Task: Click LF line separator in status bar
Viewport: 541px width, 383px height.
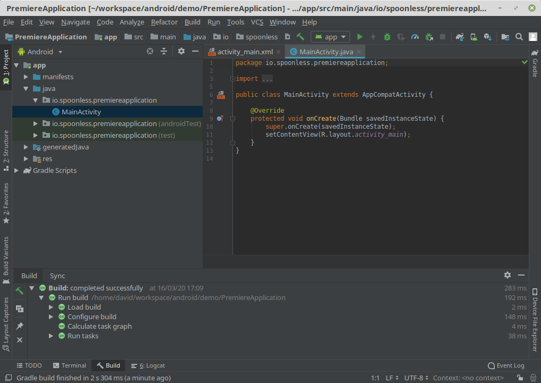Action: click(392, 378)
